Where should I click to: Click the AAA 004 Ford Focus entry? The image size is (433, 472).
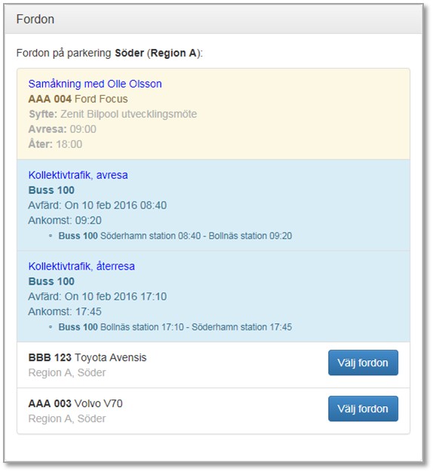[x=78, y=99]
